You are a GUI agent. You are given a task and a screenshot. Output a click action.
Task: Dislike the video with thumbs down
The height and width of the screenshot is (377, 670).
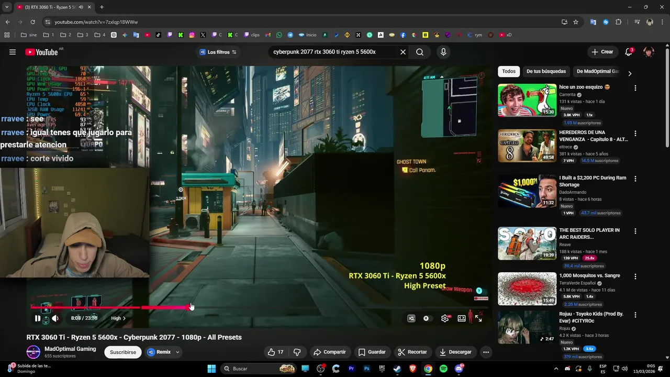[x=297, y=352]
